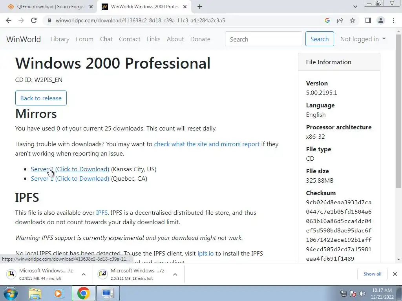Click Chrome icon in taskbar
Viewport: 402px width, 301px height.
[83, 293]
